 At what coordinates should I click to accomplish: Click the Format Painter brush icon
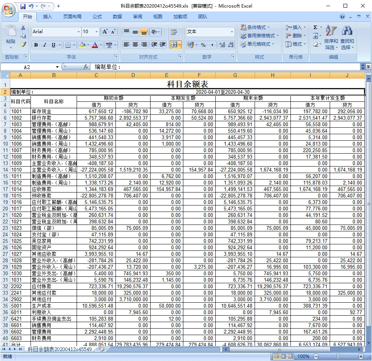pos(23,45)
